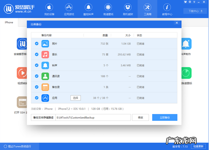Open the 刷机越狱 flash and jailbreak section
The image size is (209, 150).
(128, 10)
